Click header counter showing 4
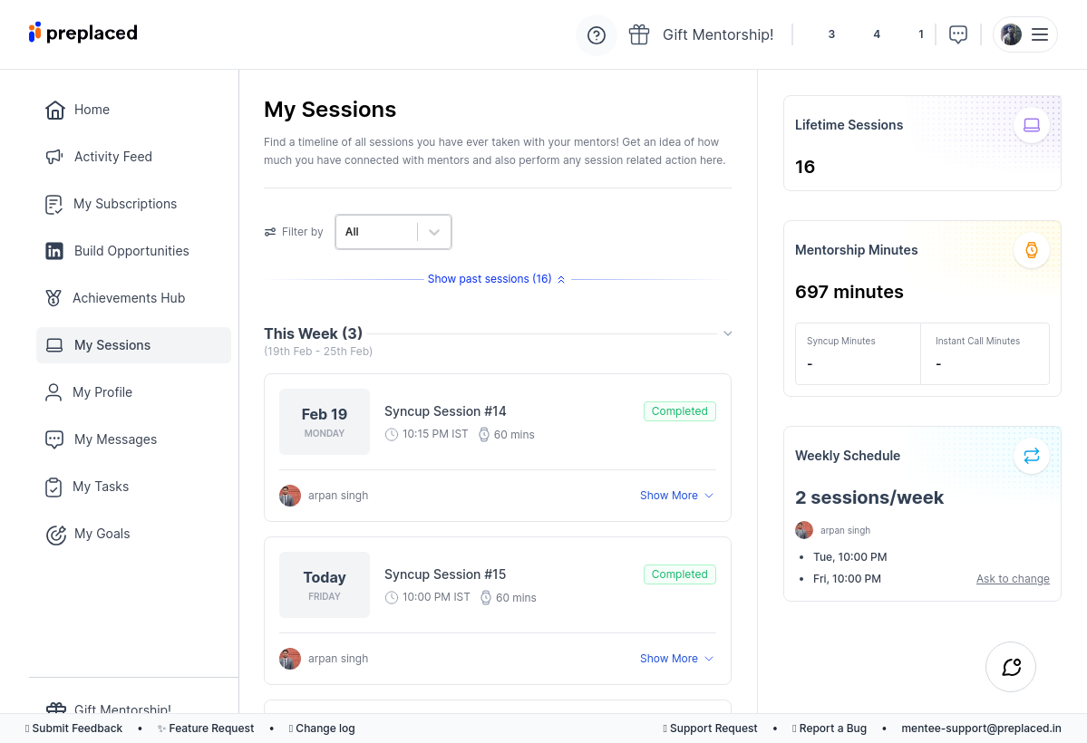The image size is (1087, 743). pos(877,34)
